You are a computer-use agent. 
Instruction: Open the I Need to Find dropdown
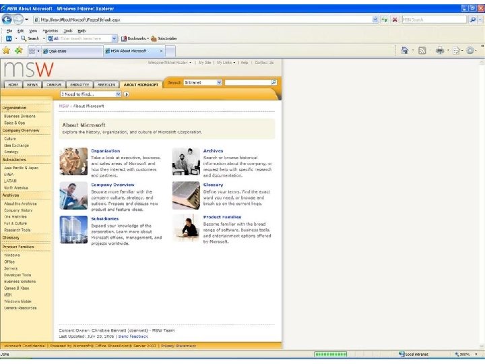pyautogui.click(x=91, y=94)
